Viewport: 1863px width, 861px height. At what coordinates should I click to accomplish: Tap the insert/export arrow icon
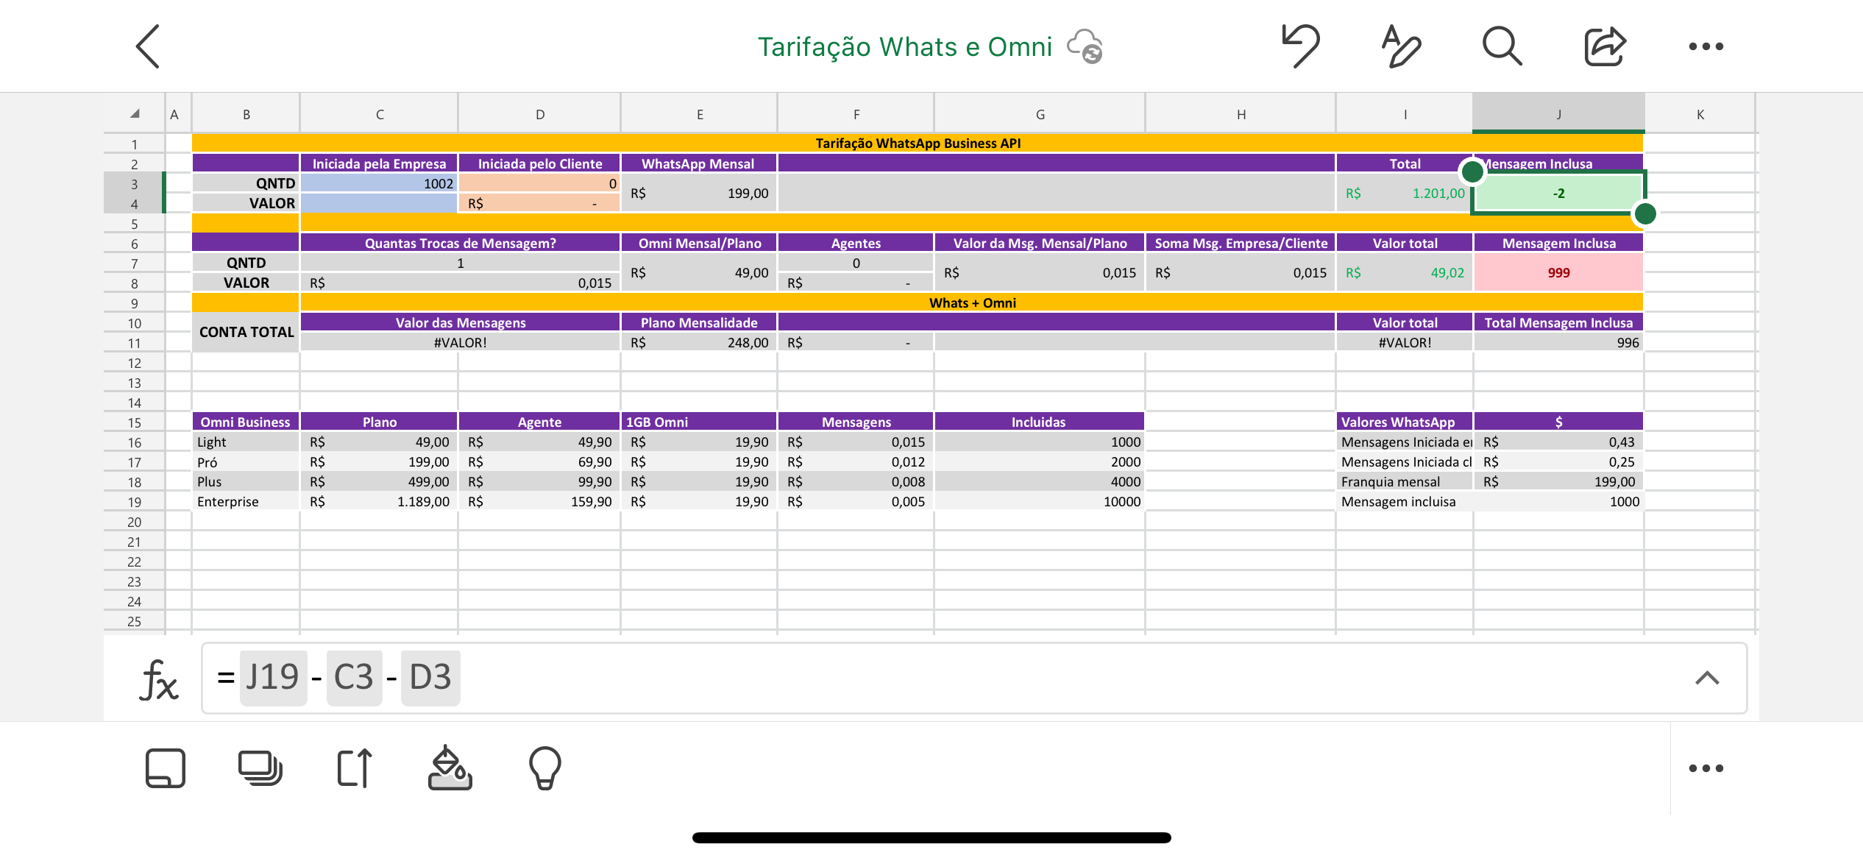(x=355, y=768)
